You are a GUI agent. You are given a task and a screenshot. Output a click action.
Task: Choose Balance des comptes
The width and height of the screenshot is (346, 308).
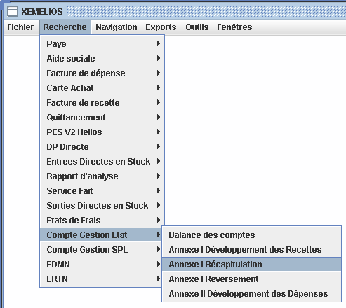click(252, 235)
